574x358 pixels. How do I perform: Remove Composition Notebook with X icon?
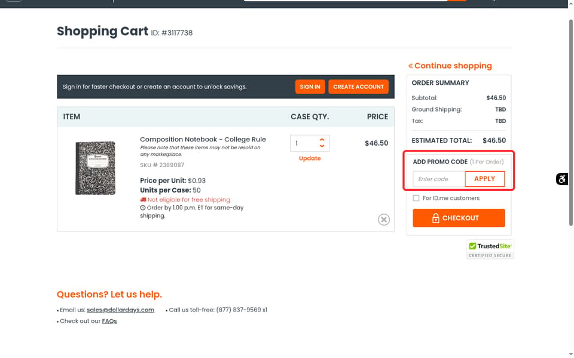coord(384,220)
